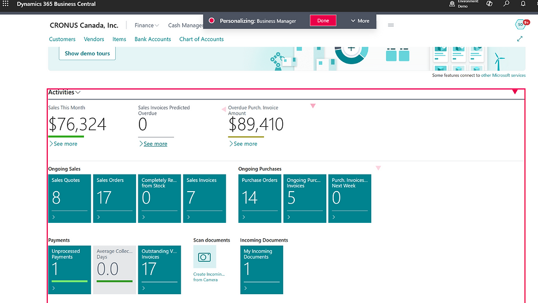Open My Incoming Documents tile chevron

coord(246,288)
